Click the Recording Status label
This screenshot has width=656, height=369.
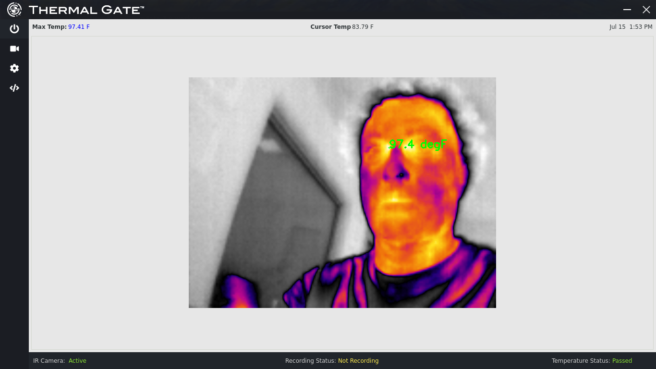click(310, 361)
